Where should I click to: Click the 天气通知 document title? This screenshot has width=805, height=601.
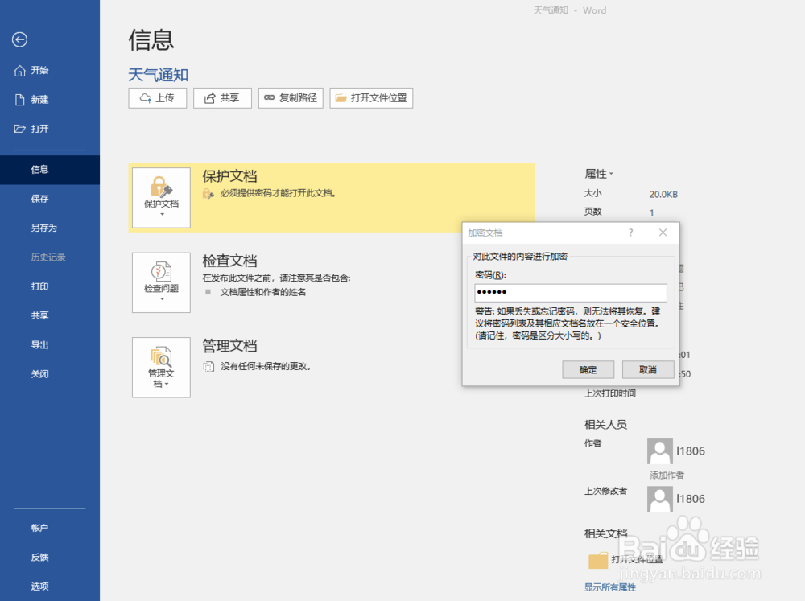pyautogui.click(x=158, y=75)
